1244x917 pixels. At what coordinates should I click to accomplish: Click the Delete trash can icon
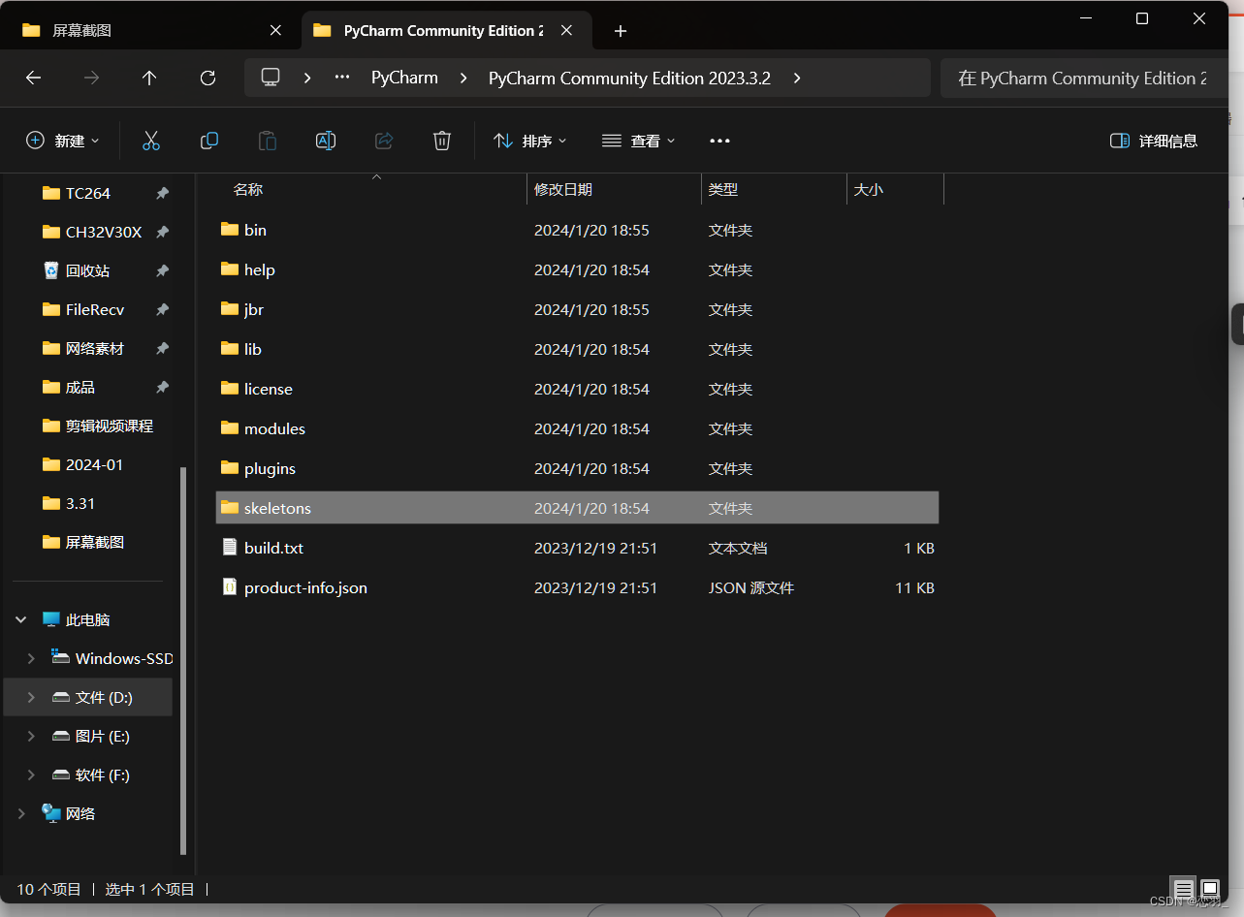442,141
